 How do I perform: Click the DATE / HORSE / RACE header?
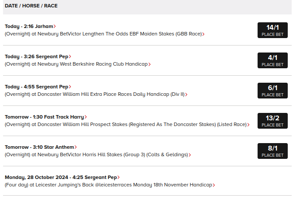tap(31, 6)
